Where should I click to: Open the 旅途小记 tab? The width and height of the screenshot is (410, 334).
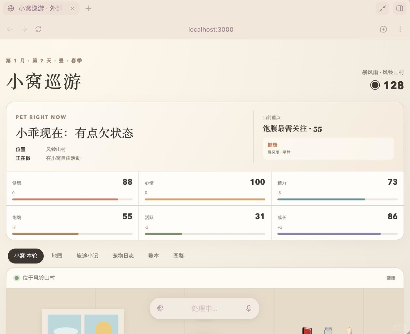(x=87, y=256)
